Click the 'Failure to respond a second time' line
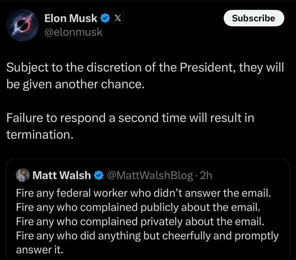This screenshot has width=296, height=260. point(130,118)
